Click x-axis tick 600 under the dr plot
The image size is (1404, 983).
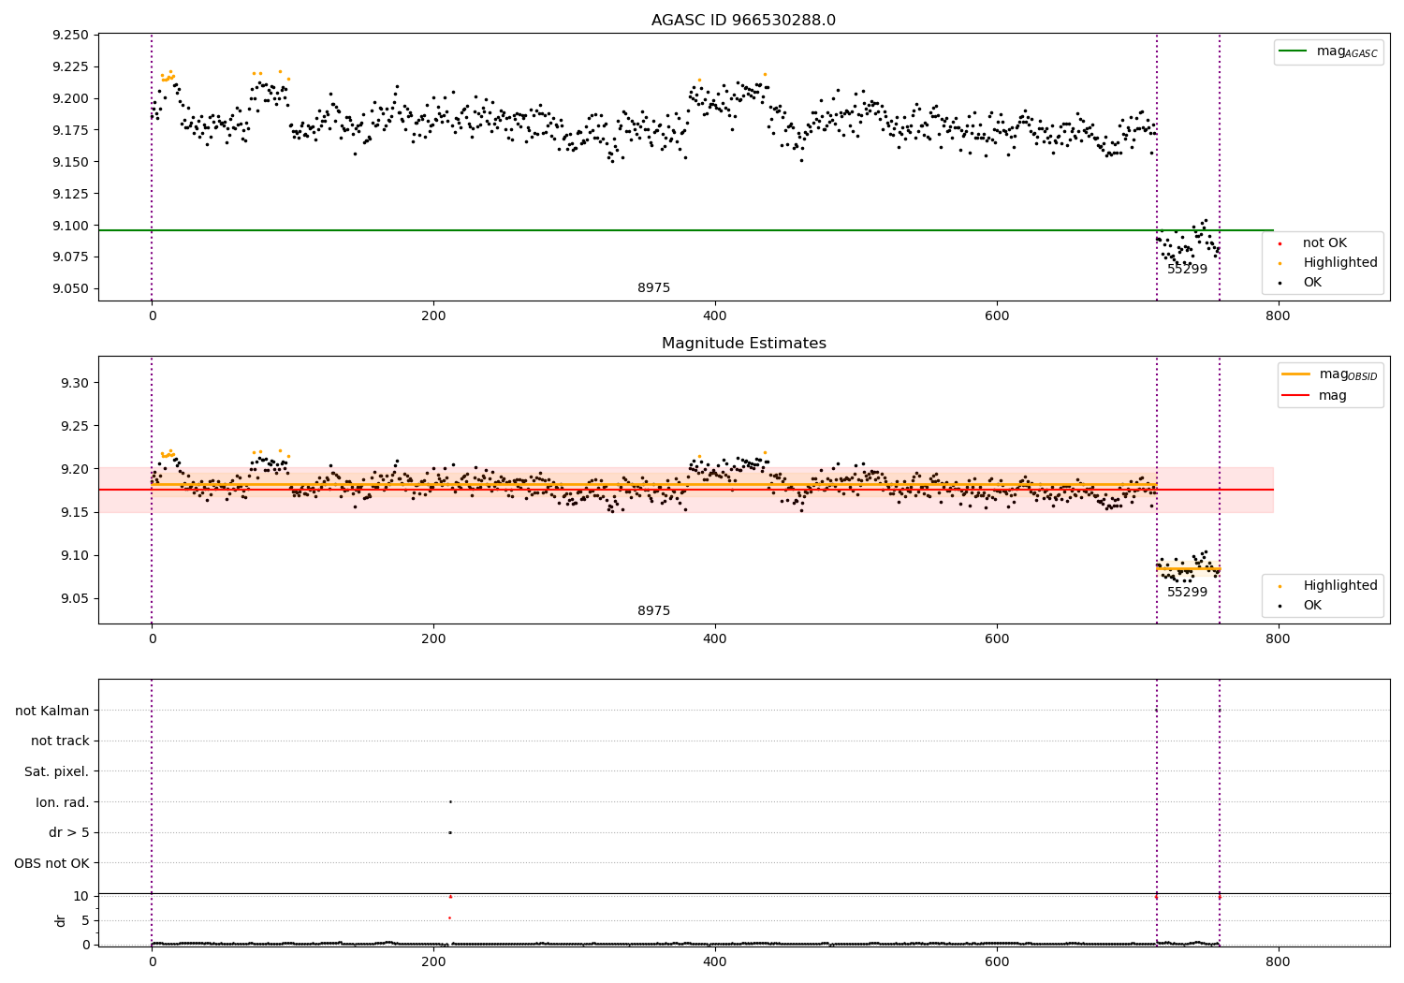(997, 962)
